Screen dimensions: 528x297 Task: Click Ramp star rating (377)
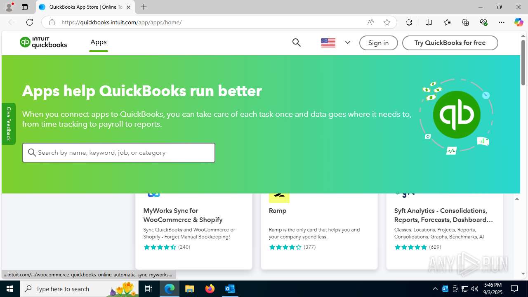[292, 247]
